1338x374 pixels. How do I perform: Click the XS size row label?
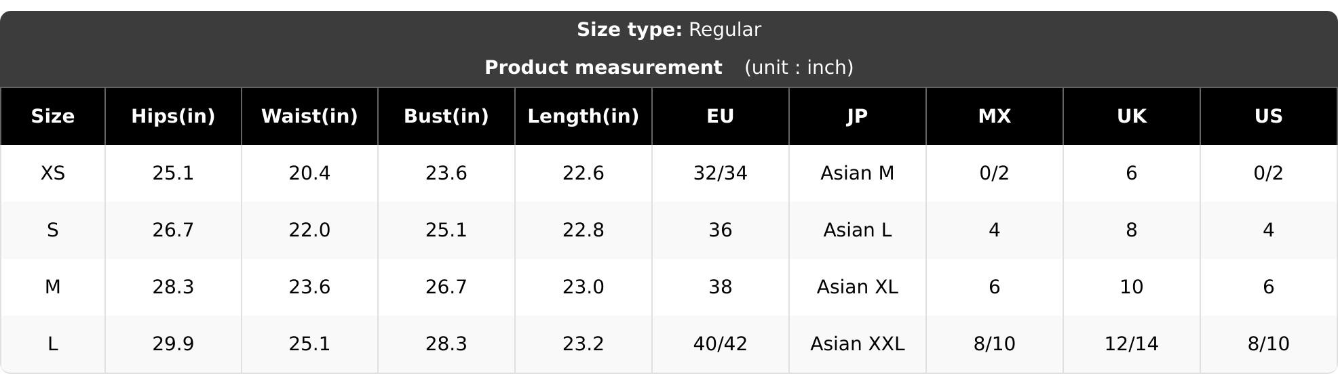click(53, 173)
